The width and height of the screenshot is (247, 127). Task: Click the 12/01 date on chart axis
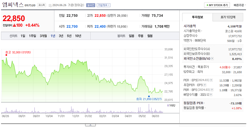pos(76,116)
